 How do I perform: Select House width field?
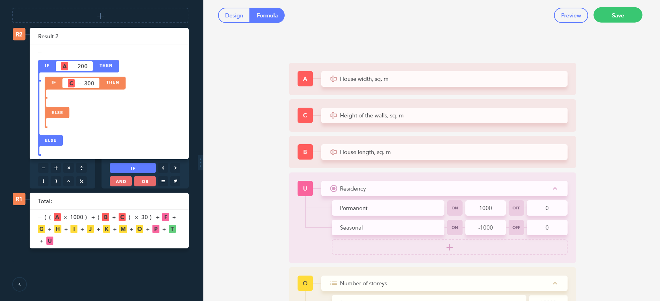click(x=444, y=79)
